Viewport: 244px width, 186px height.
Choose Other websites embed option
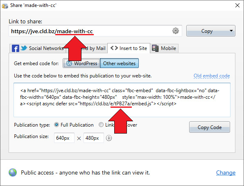(x=119, y=63)
